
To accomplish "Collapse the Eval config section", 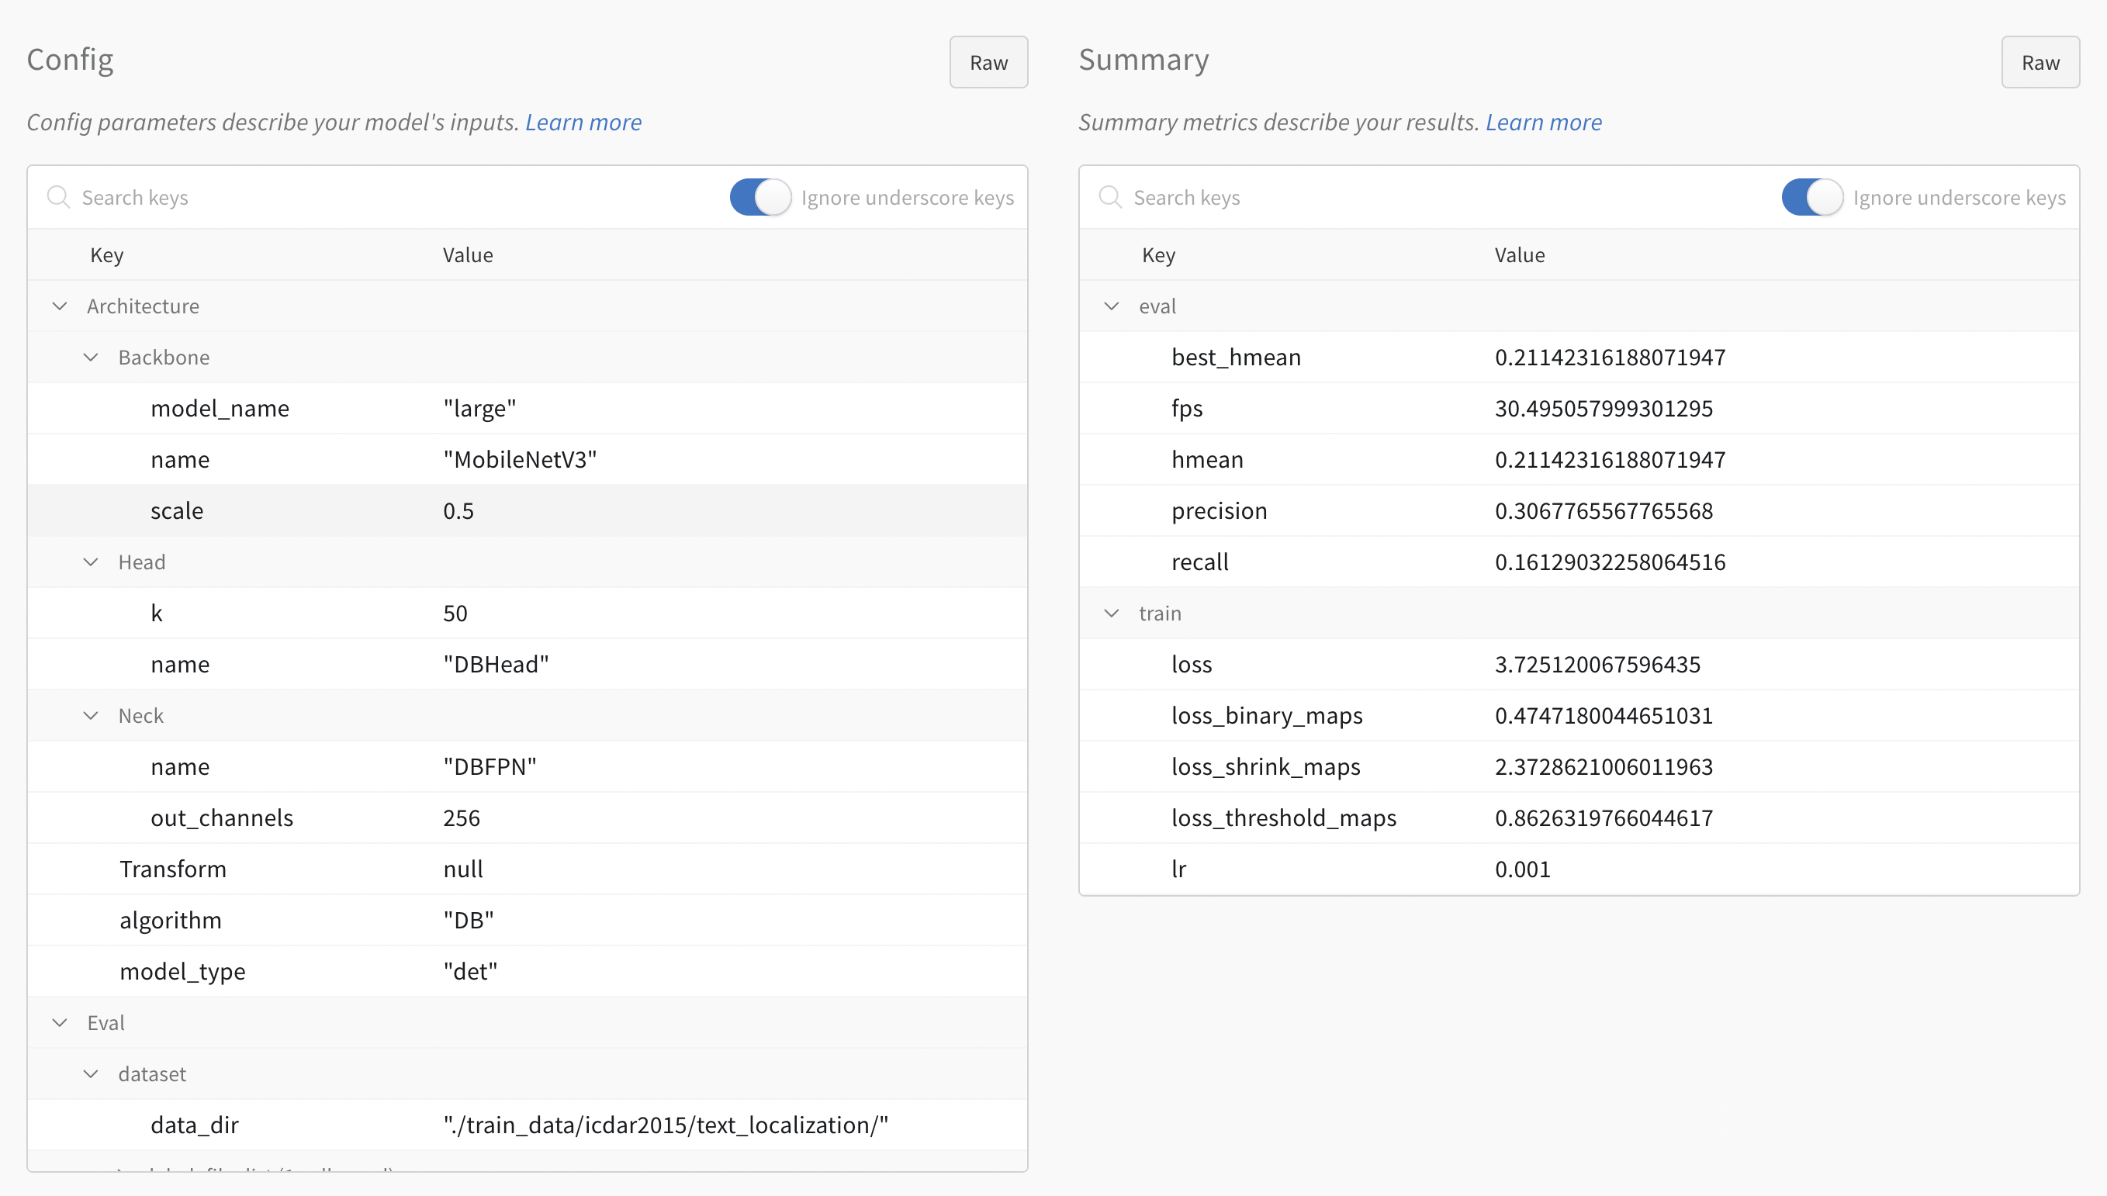I will pyautogui.click(x=58, y=1021).
